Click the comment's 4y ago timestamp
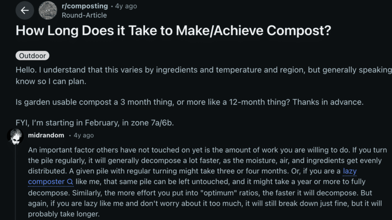This screenshot has height=220, width=392. tap(83, 135)
